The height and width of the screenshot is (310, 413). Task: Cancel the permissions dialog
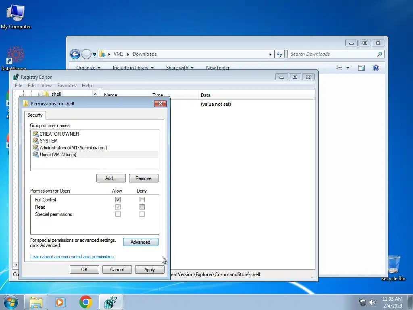pos(117,269)
